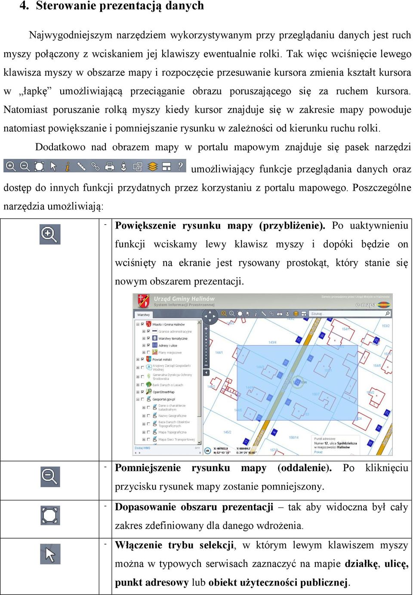Screen dimensions: 413x595
Task: Collapse the side panel with the arrow button
Action: (206, 372)
